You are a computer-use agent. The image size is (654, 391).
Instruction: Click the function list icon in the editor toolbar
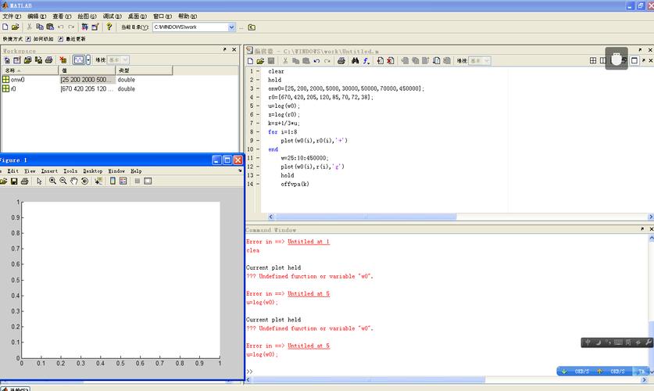[x=366, y=60]
